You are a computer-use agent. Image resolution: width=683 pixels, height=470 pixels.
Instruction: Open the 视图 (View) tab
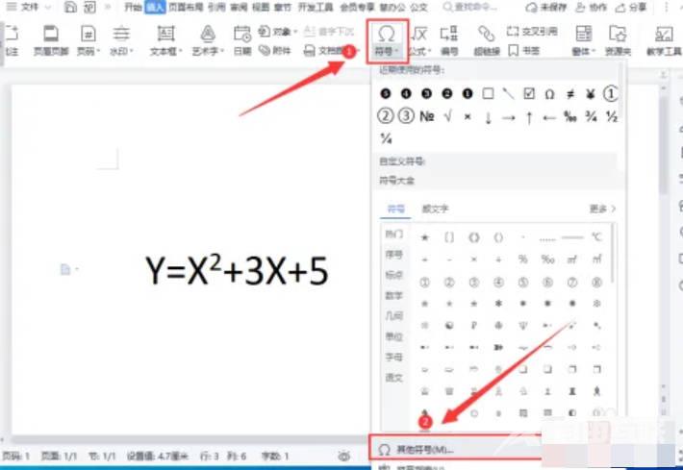(x=261, y=7)
